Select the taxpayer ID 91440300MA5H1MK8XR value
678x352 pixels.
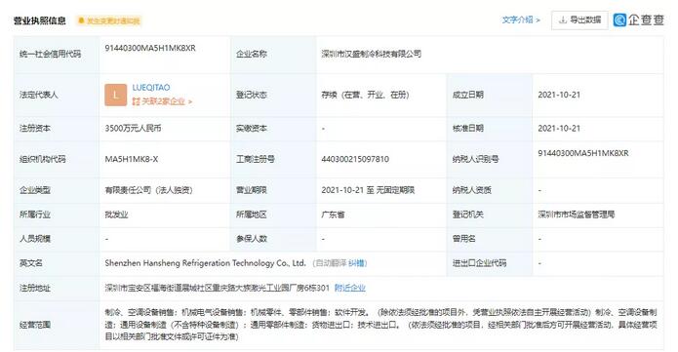[x=583, y=153]
